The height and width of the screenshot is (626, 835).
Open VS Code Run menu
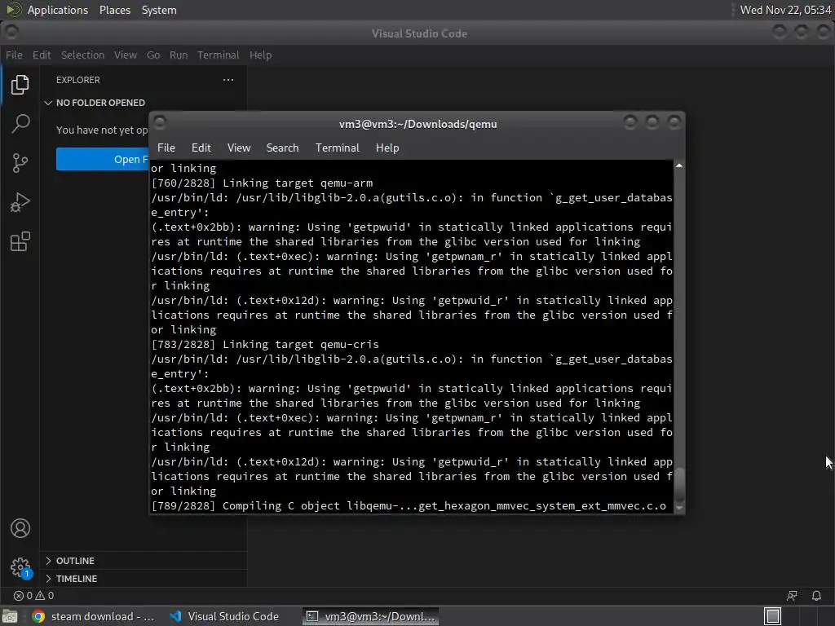(179, 55)
